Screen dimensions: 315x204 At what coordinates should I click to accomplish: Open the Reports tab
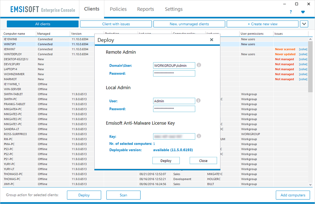(146, 9)
